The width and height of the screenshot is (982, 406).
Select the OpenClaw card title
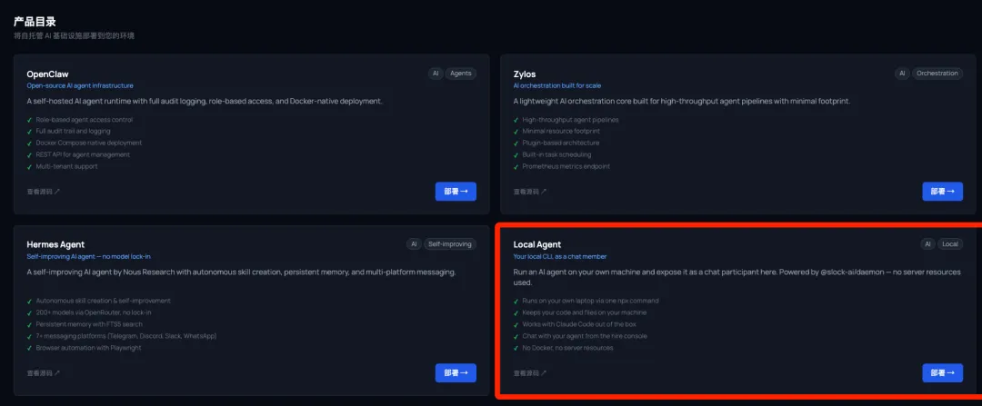pos(47,74)
